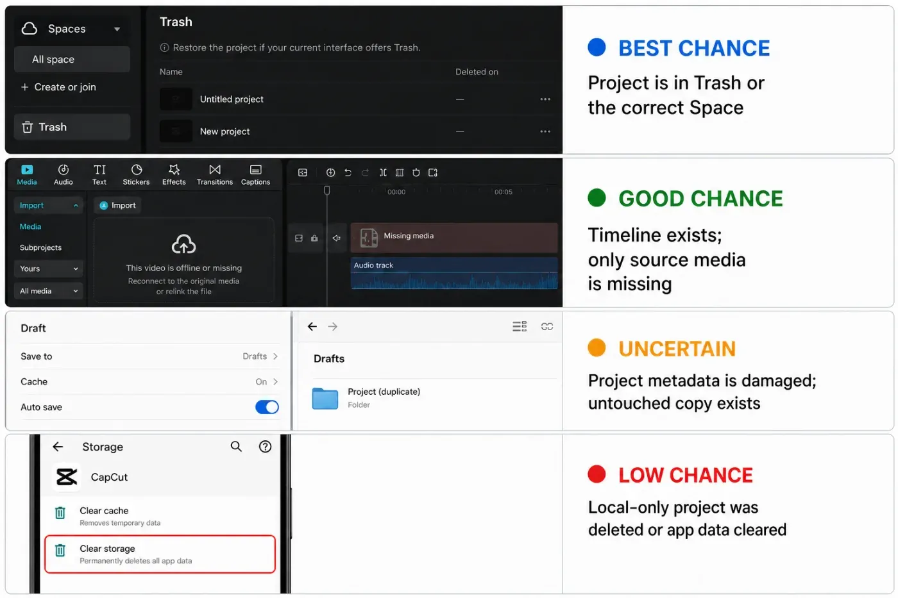Click the Undo arrow
Viewport: 898px width, 598px height.
pyautogui.click(x=348, y=172)
